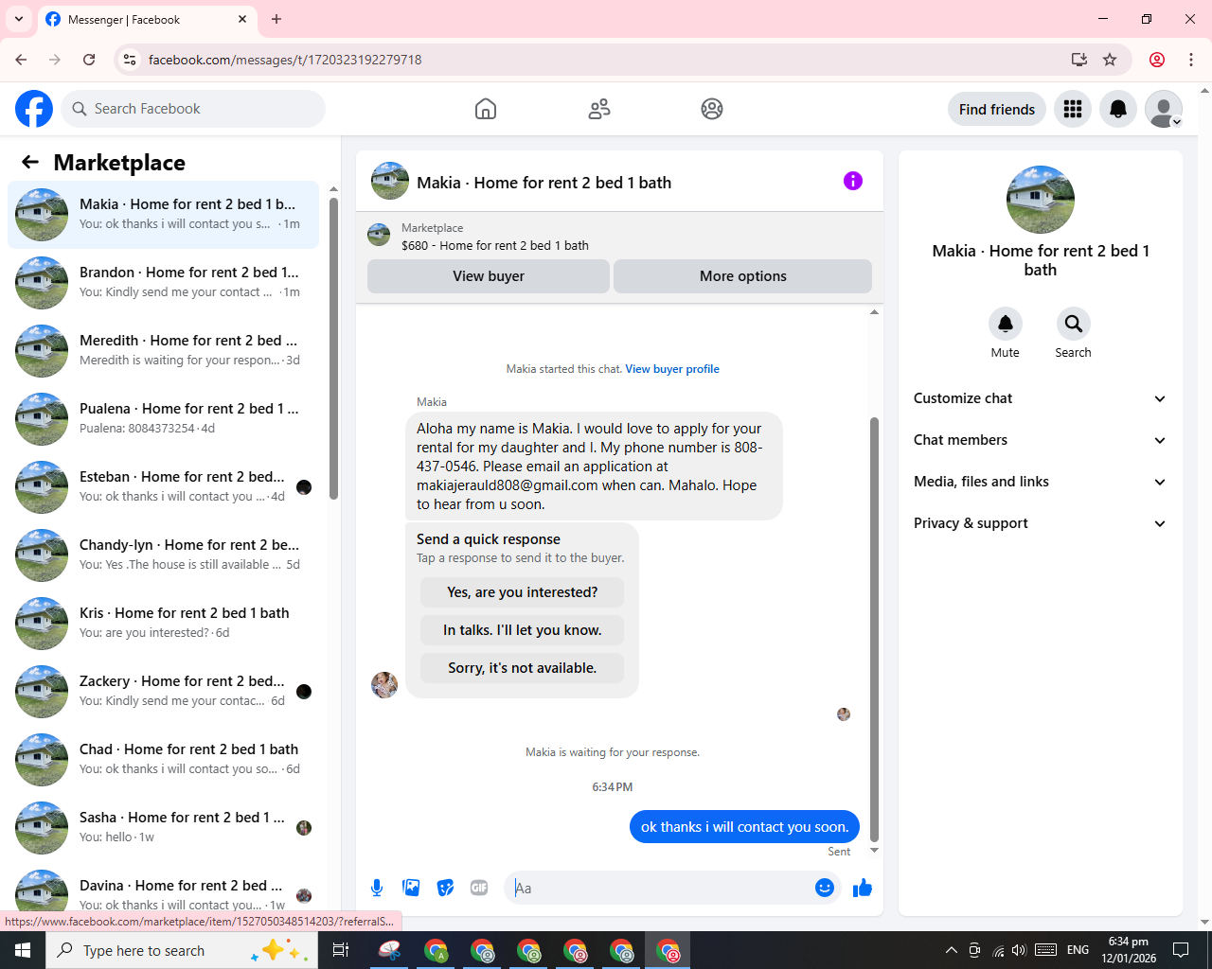The height and width of the screenshot is (969, 1212).
Task: Open the Groups icon in top navigation
Action: tap(712, 109)
